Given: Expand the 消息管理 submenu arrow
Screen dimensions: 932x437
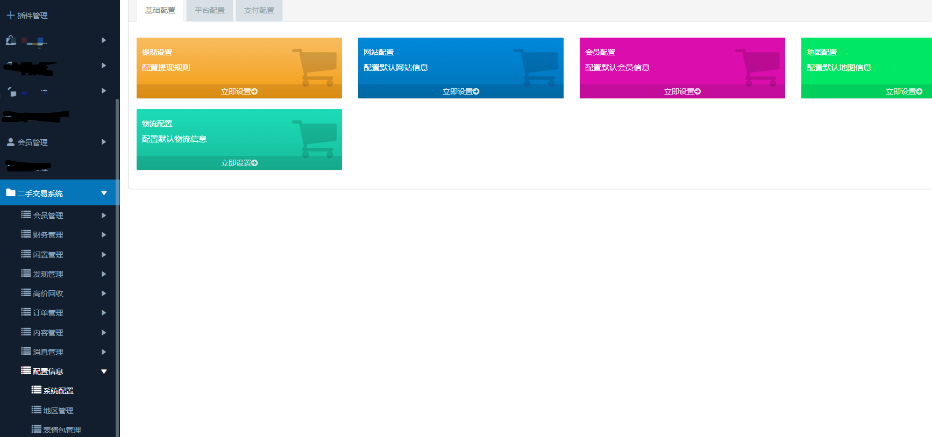Looking at the screenshot, I should coord(104,352).
